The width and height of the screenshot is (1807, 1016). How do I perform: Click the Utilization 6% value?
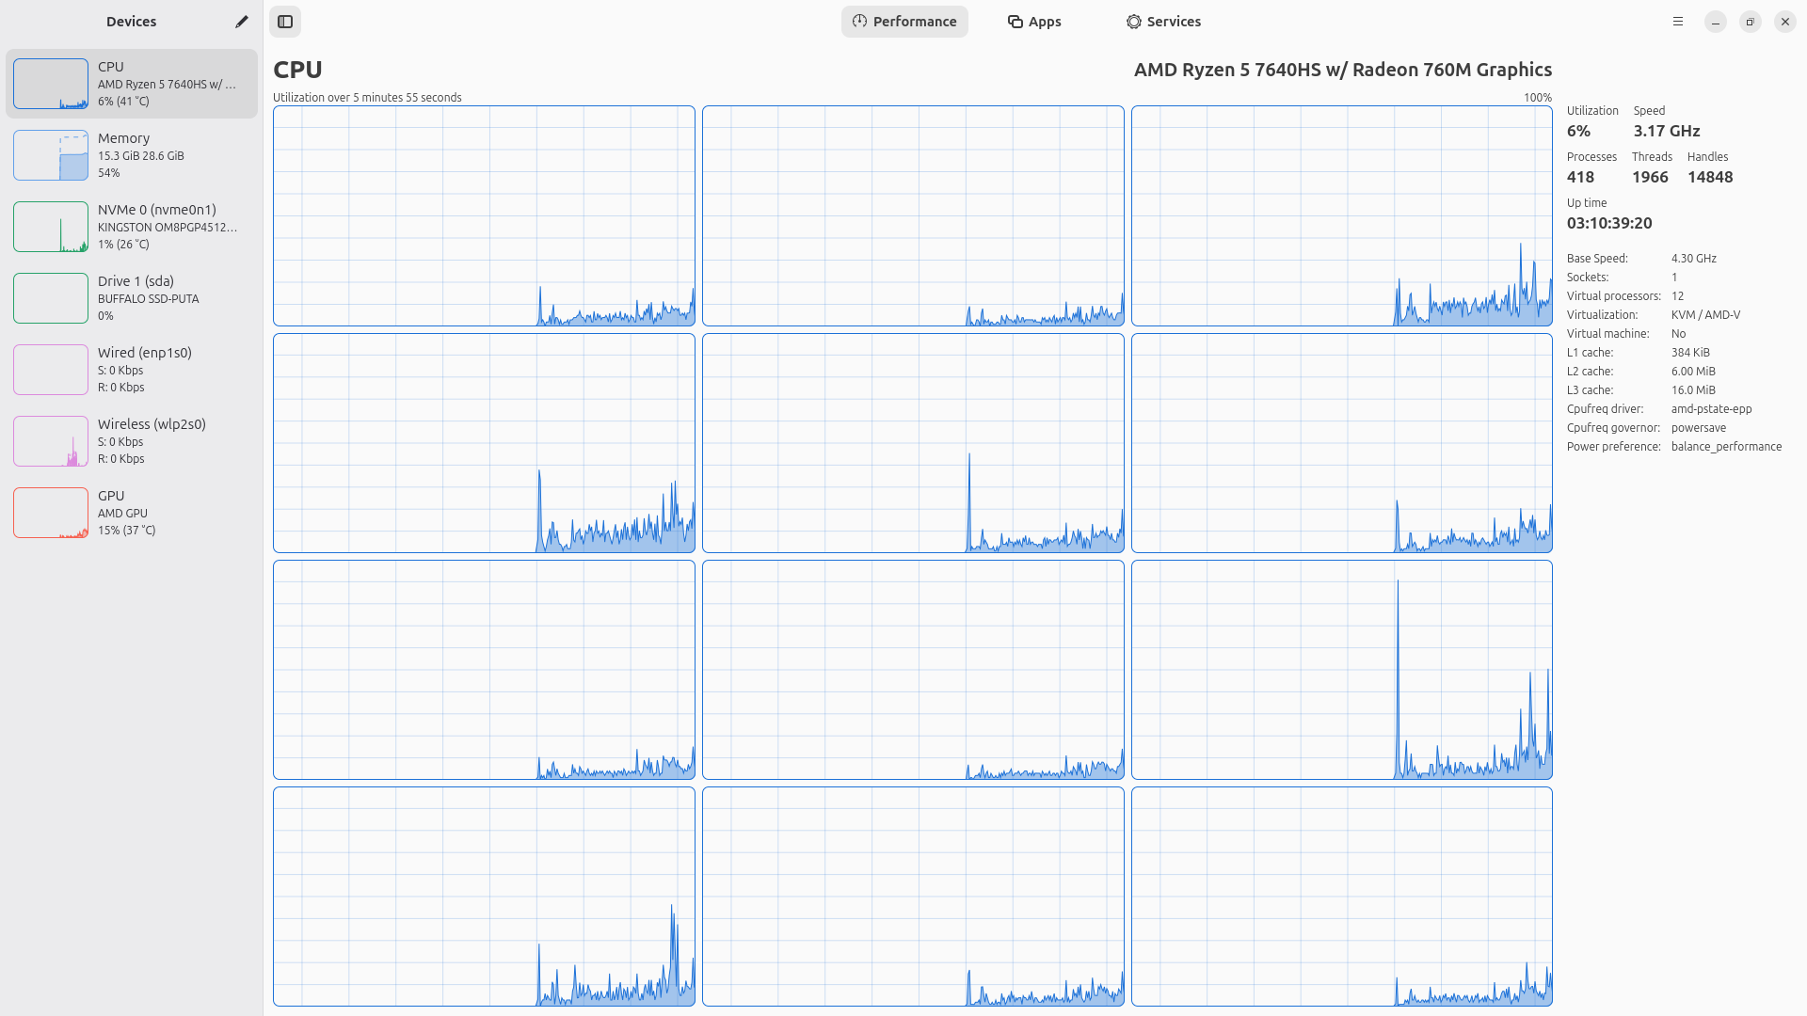coord(1578,132)
